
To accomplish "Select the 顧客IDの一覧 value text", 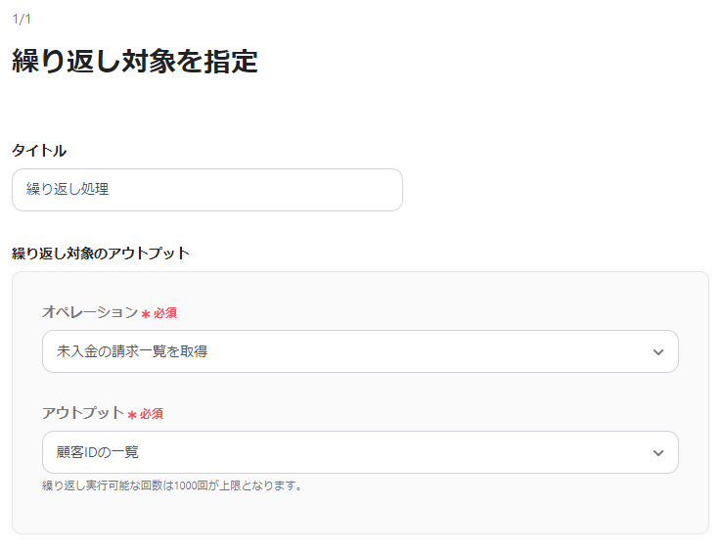I will click(x=98, y=452).
